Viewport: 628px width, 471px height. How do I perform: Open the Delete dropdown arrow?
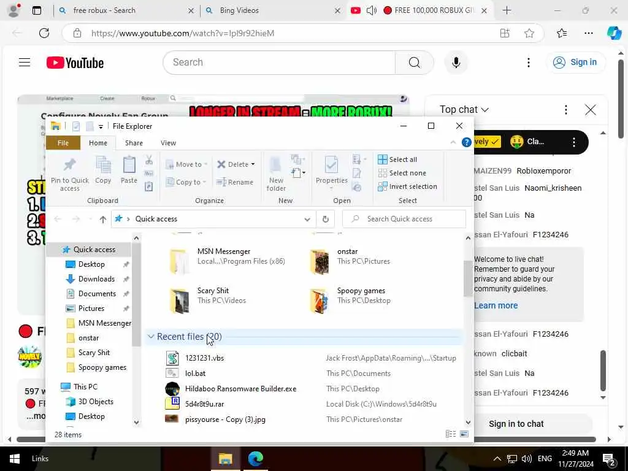point(253,164)
